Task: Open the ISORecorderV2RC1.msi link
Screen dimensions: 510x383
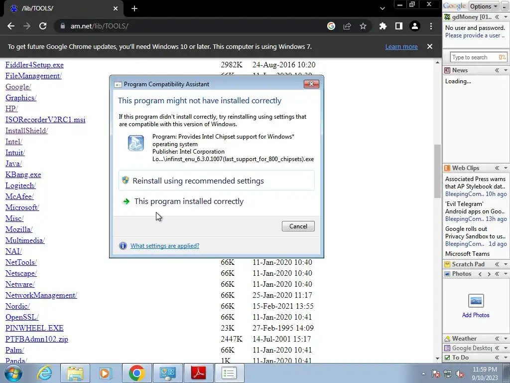Action: [x=45, y=120]
